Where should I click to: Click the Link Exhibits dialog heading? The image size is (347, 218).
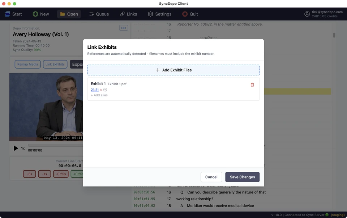102,47
